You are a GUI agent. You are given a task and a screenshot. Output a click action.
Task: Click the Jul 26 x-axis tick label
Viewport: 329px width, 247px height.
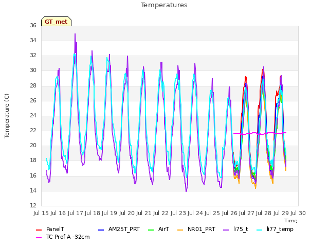coord(229,213)
